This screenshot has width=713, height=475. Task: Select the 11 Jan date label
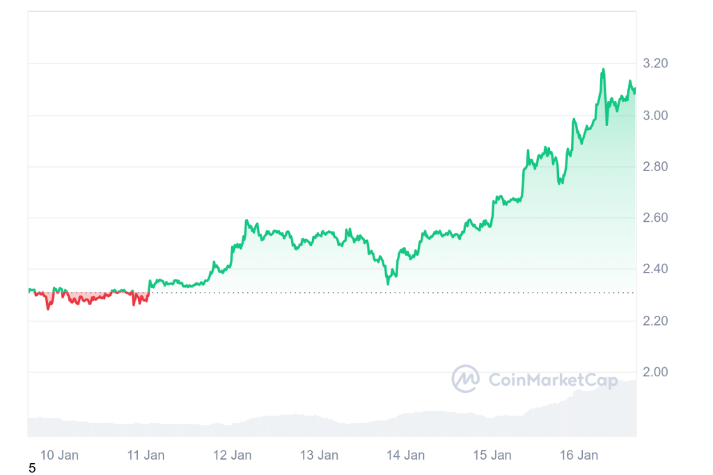(146, 456)
